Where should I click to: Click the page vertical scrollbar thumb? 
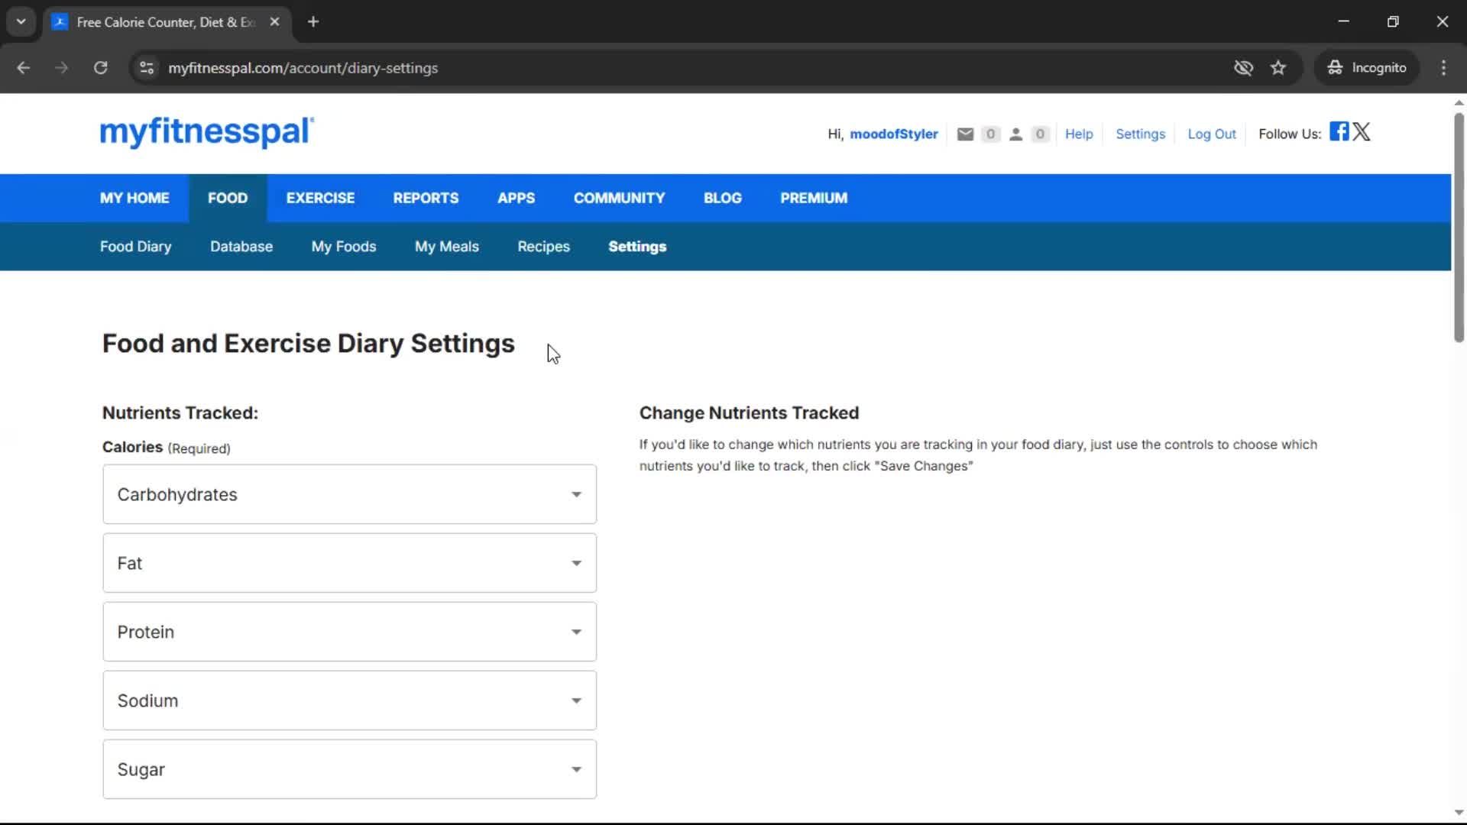click(1459, 228)
